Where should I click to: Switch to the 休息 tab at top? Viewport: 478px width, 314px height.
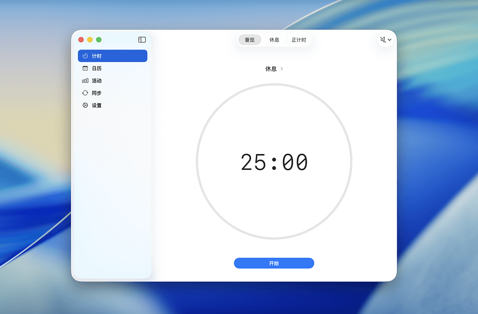(x=274, y=40)
